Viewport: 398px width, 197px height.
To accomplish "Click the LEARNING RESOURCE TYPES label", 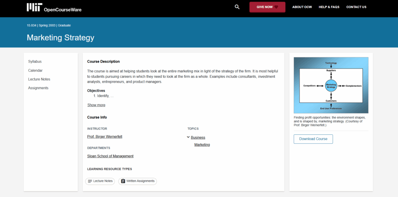I will click(x=109, y=169).
